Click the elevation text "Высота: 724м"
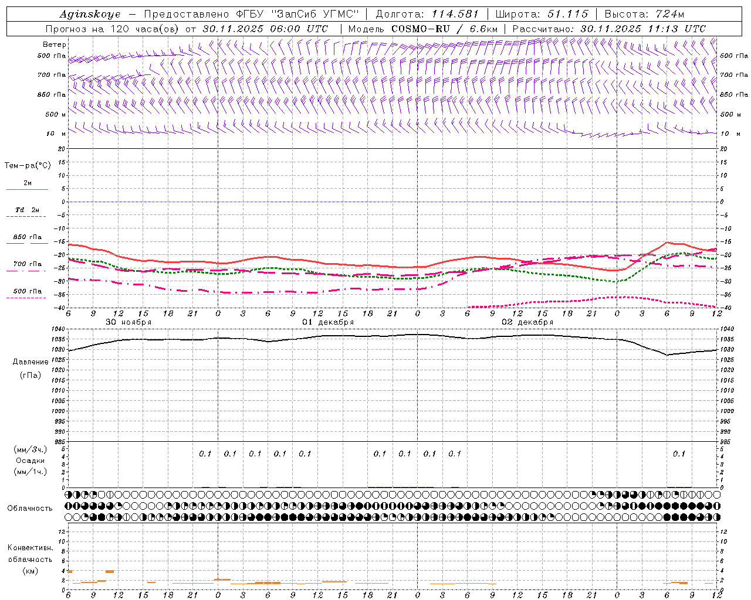Viewport: 751px width, 600px height. click(644, 14)
